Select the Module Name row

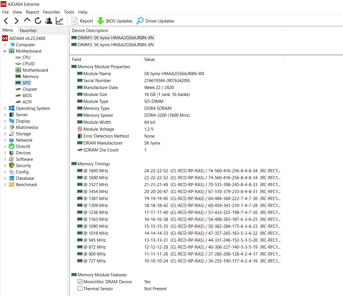point(177,73)
